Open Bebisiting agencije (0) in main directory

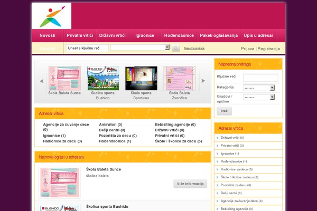175,124
